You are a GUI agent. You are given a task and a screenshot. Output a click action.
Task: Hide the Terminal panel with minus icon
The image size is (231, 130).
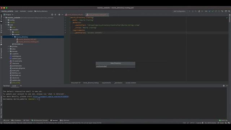(x=227, y=86)
